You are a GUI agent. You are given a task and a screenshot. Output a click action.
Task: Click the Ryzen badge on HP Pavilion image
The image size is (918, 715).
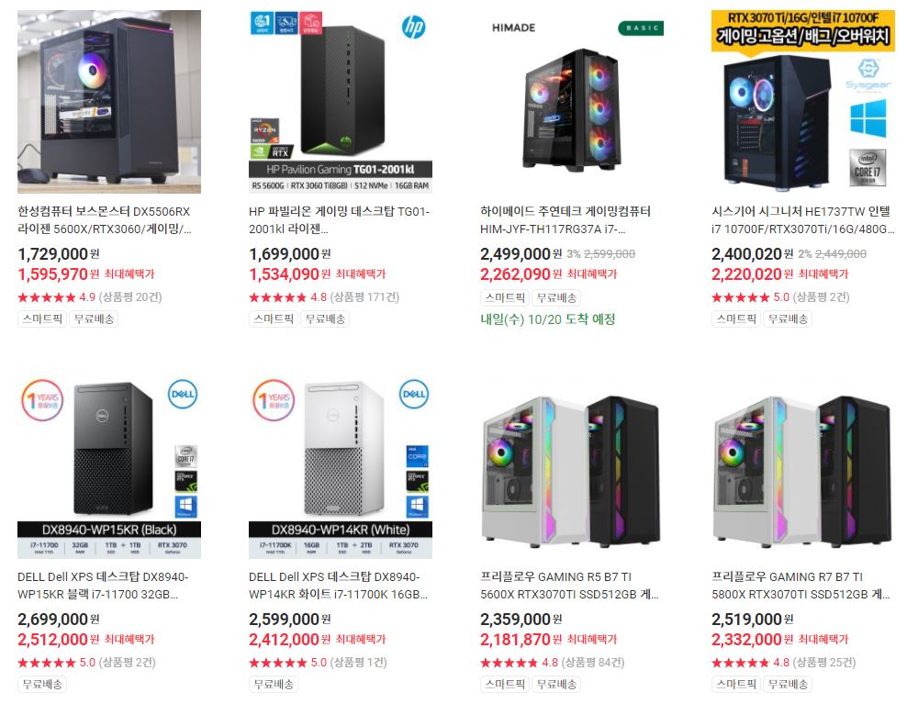(264, 131)
